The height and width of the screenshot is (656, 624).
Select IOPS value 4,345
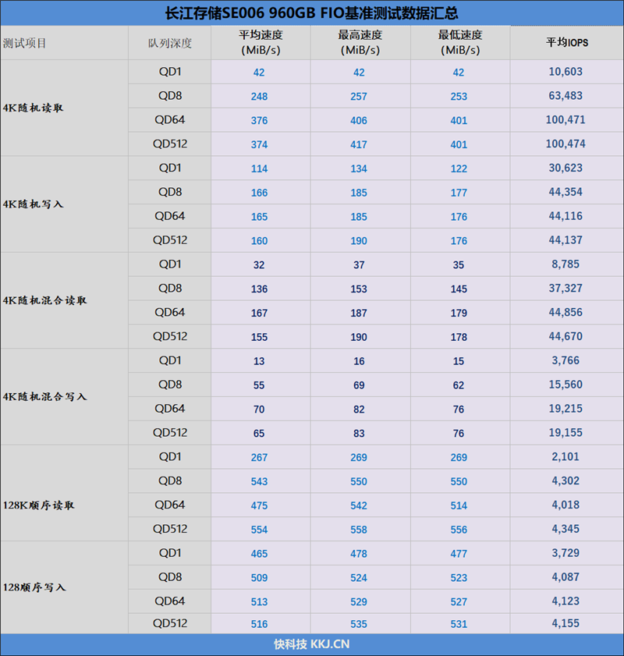tap(565, 529)
